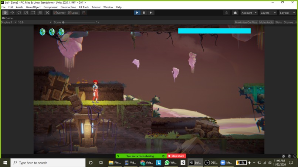Open Windows Start menu
The image size is (298, 167).
pos(5,163)
